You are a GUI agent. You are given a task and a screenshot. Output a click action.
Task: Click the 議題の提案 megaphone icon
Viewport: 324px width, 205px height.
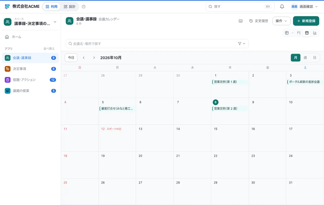click(x=8, y=91)
